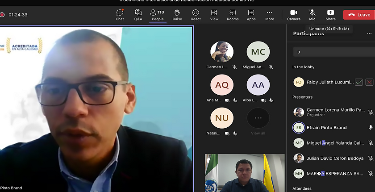Unmute the Mic
The height and width of the screenshot is (192, 375).
pos(312,15)
